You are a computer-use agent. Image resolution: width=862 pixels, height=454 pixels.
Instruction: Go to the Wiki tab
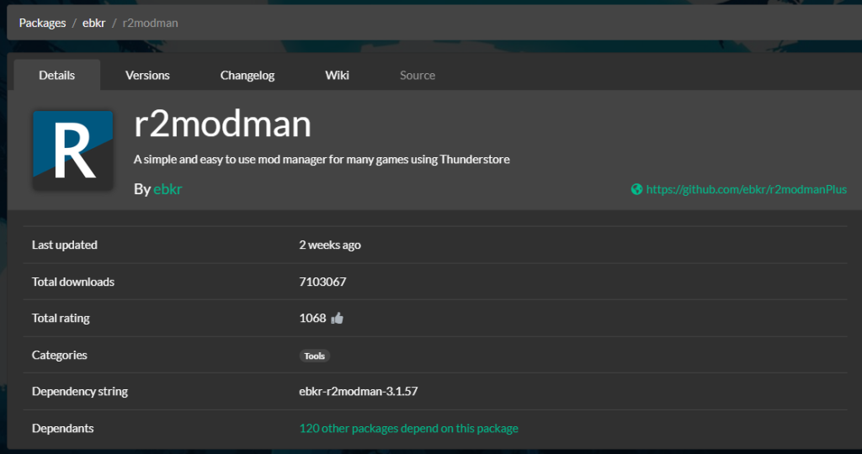[x=337, y=75]
